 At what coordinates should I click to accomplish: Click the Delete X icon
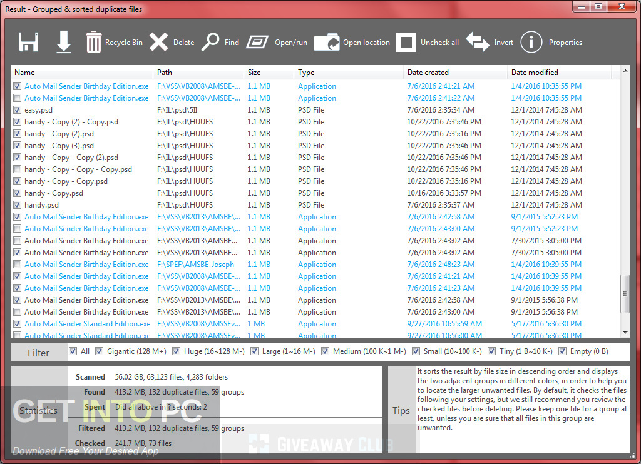pyautogui.click(x=158, y=42)
